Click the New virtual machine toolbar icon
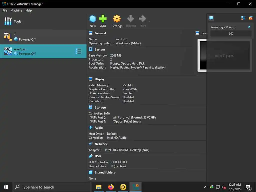The width and height of the screenshot is (256, 192). 93,19
